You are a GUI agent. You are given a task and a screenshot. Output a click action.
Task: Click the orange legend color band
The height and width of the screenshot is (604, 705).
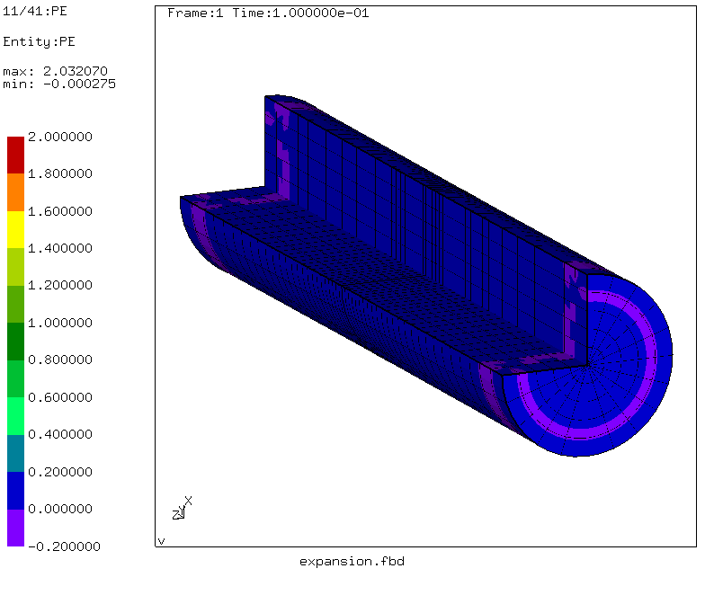point(16,192)
